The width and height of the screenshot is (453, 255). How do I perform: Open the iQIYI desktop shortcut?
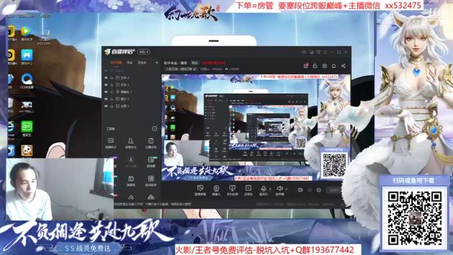point(27,129)
